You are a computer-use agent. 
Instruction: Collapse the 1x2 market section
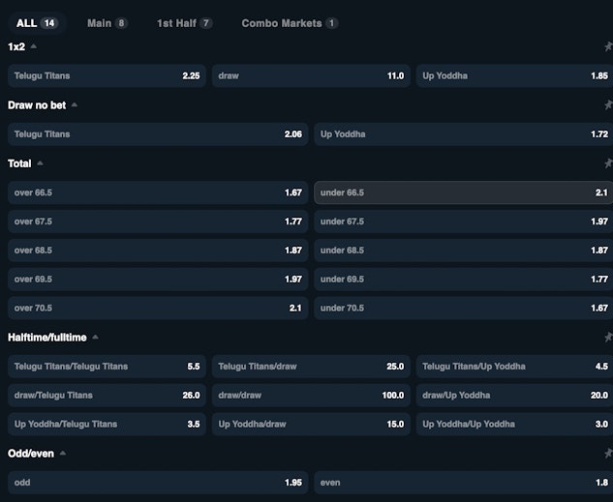pyautogui.click(x=34, y=46)
